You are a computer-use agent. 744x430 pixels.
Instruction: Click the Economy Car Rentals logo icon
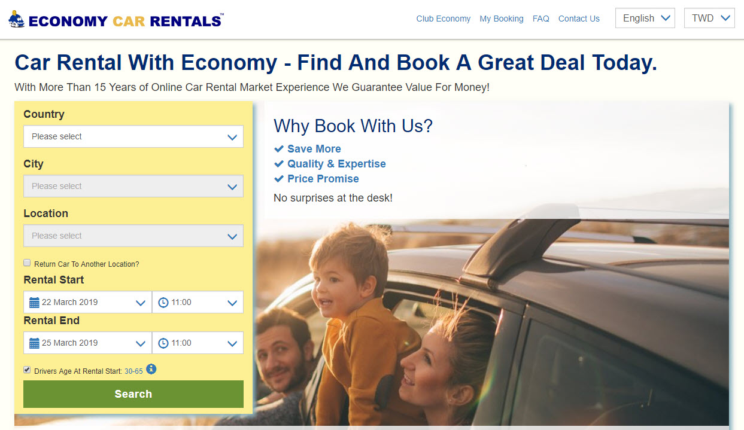(16, 20)
